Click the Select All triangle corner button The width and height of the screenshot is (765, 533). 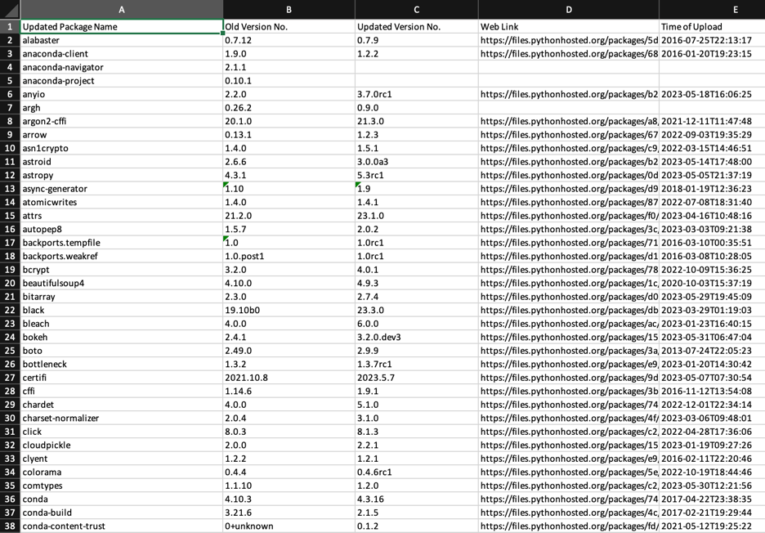[10, 10]
